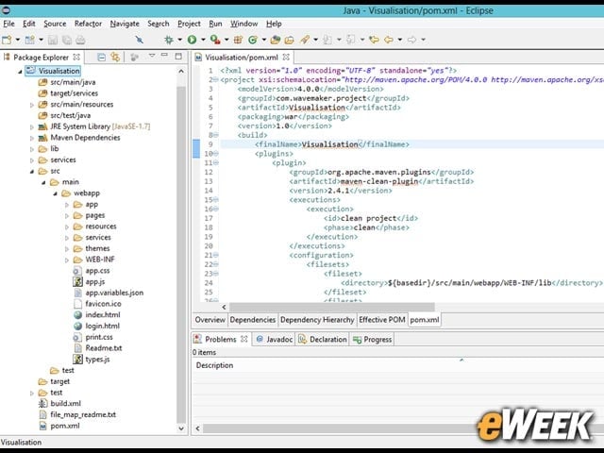The height and width of the screenshot is (453, 604).
Task: Open the Refactor menu
Action: [88, 24]
